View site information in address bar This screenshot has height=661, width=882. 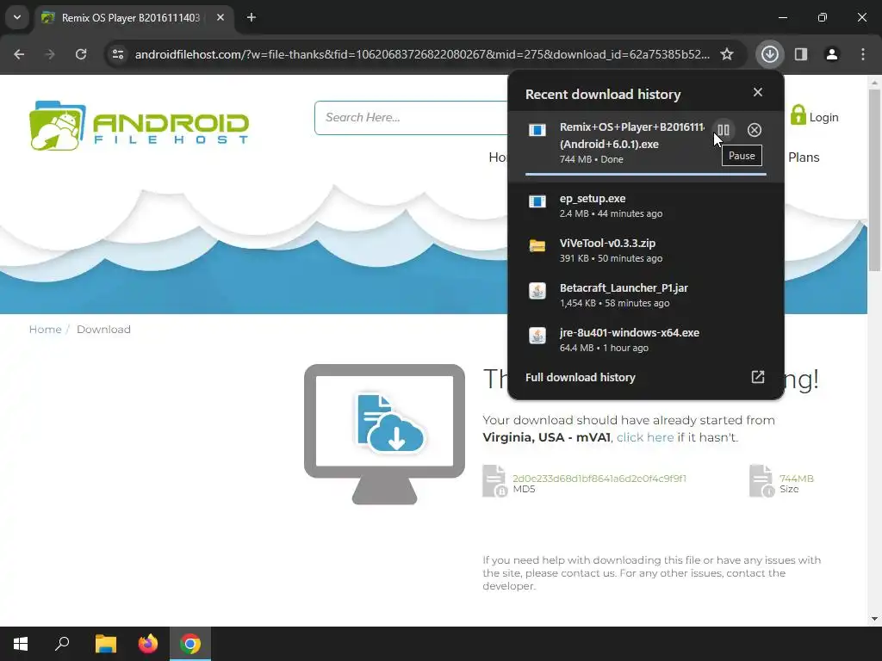tap(117, 54)
